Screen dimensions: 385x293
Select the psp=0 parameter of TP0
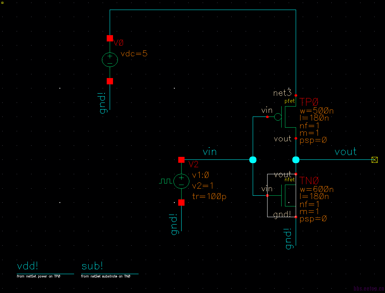313,140
